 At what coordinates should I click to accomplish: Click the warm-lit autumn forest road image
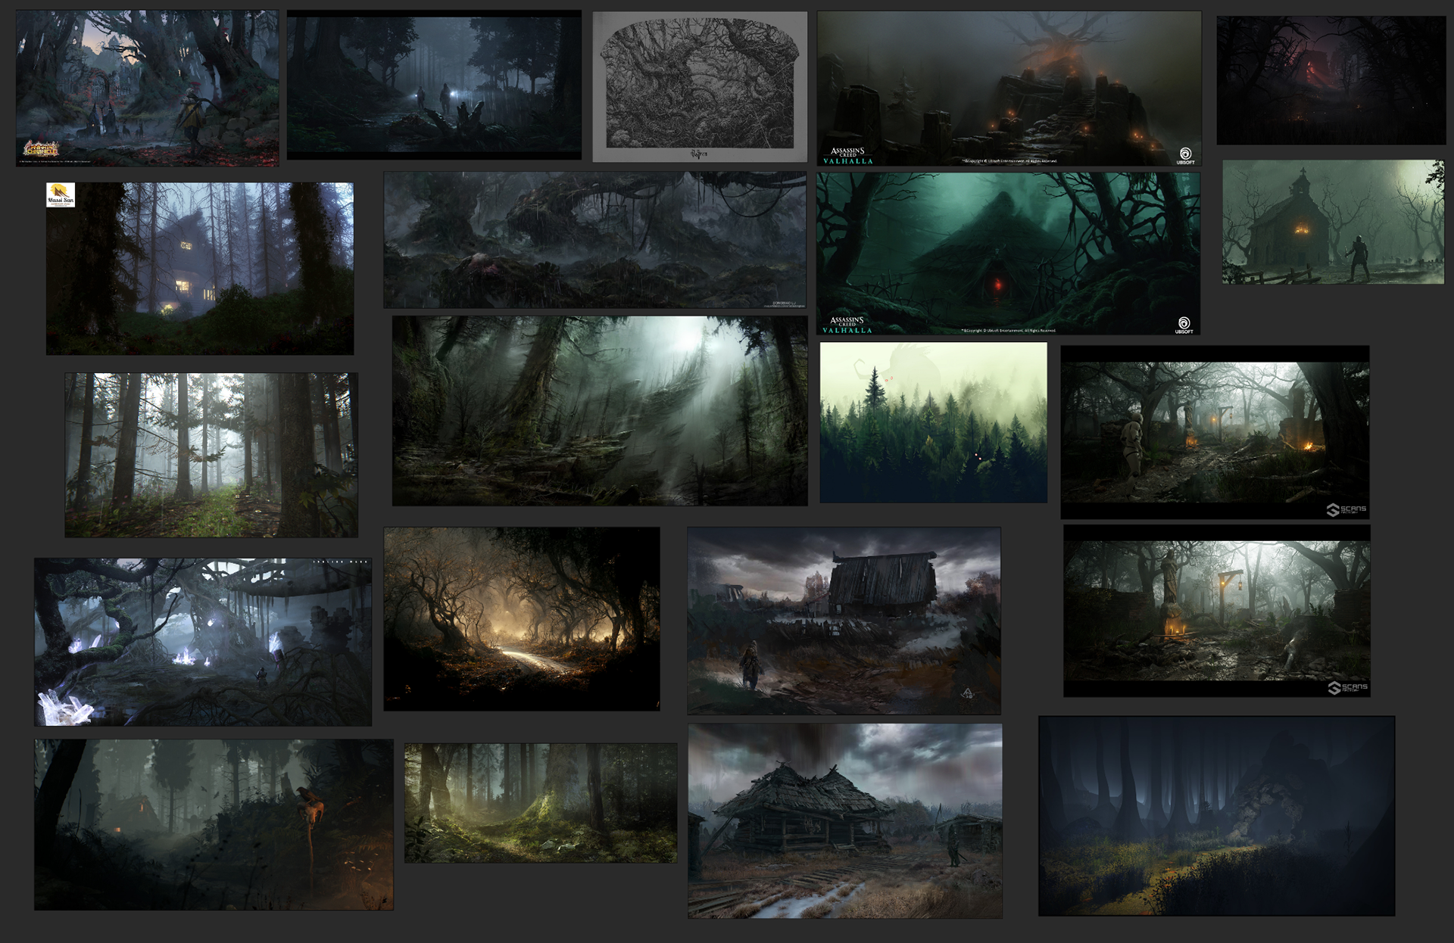coord(522,619)
